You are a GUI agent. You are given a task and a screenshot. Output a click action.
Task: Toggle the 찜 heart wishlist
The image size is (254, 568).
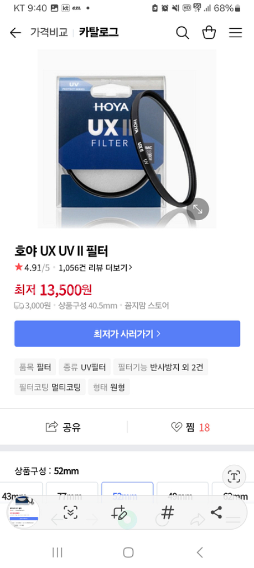pos(190,427)
